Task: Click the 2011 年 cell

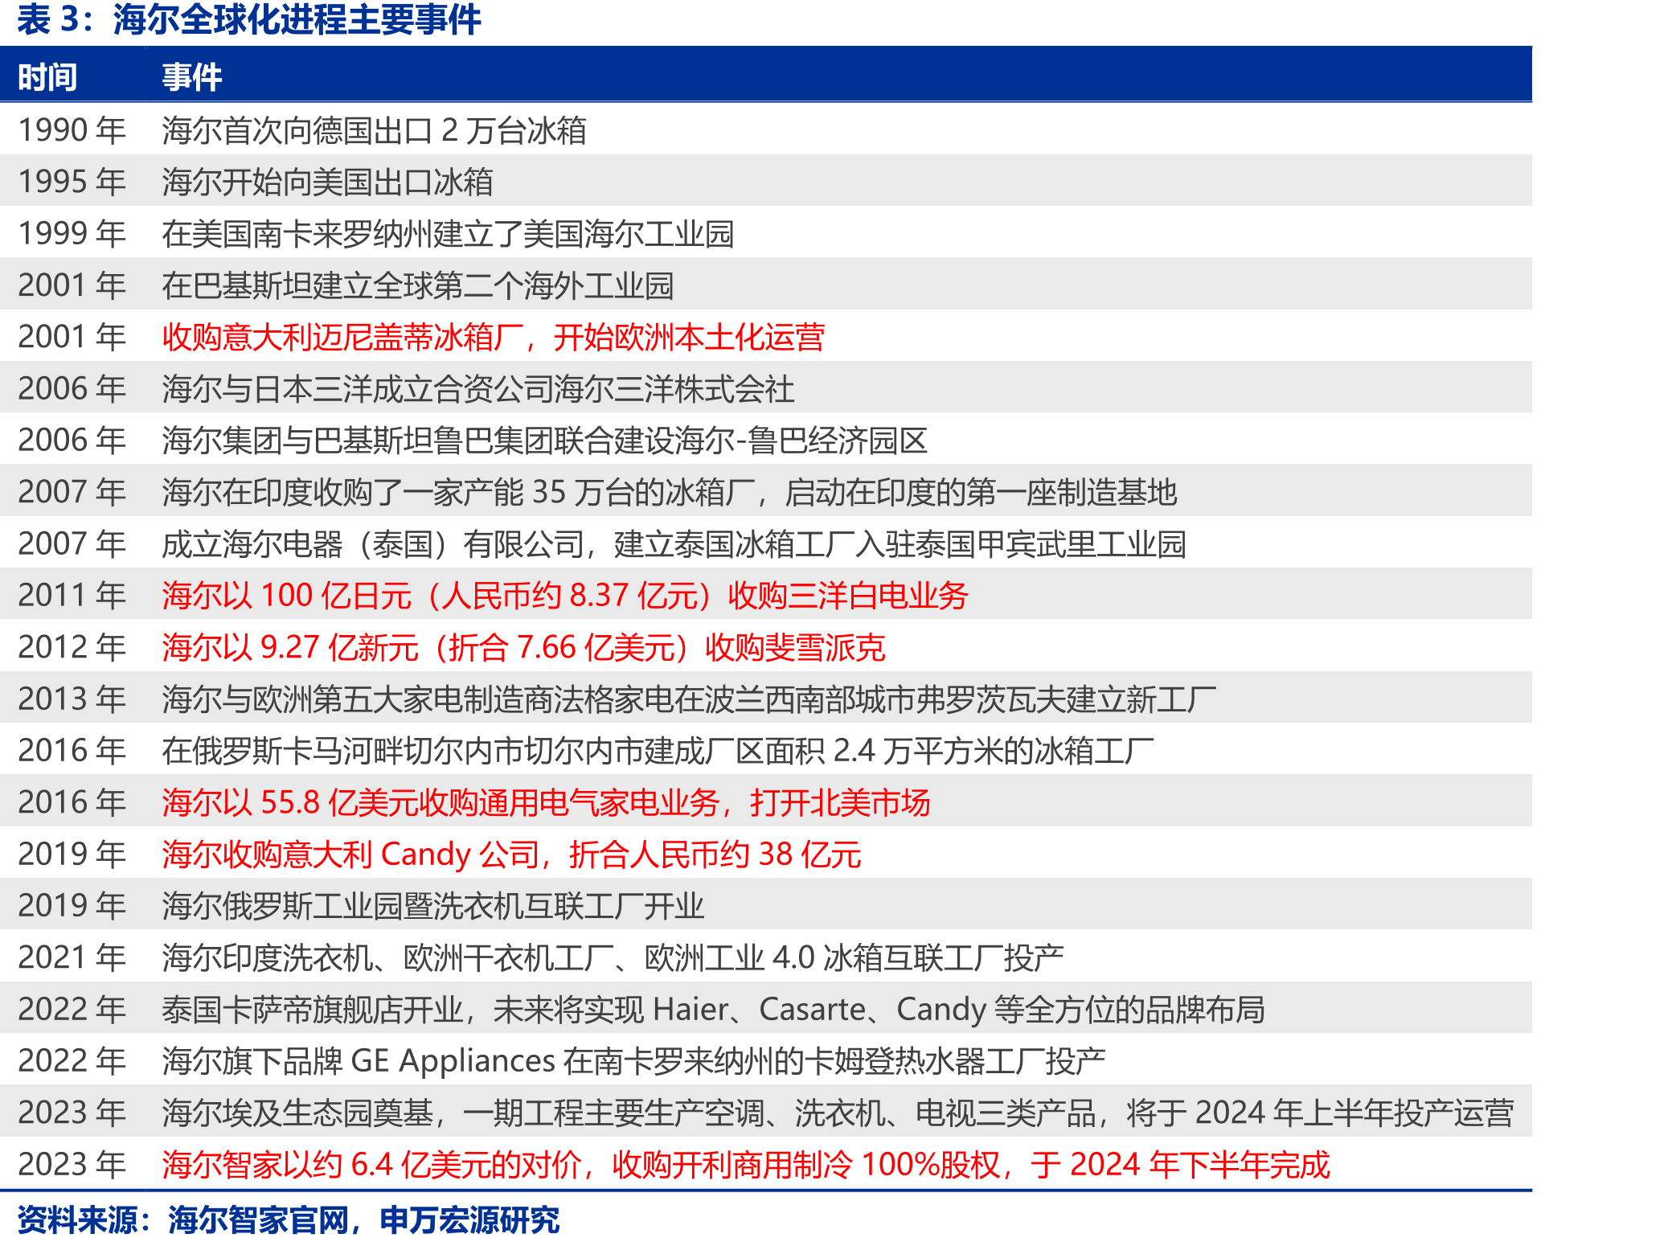Action: [x=72, y=596]
